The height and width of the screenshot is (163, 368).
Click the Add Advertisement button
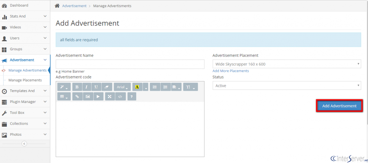(x=339, y=106)
